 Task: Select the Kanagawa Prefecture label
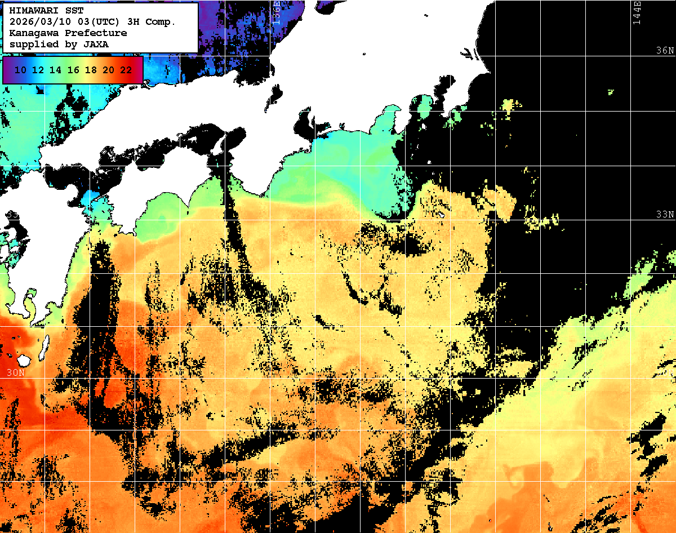(x=68, y=33)
